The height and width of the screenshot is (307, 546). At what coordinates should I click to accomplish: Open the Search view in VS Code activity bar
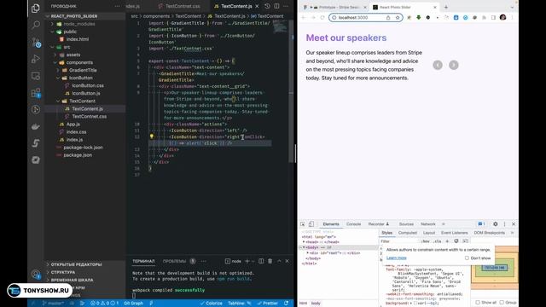pos(36,25)
